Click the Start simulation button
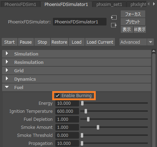Screen dimensions: 157x147 click(9, 42)
